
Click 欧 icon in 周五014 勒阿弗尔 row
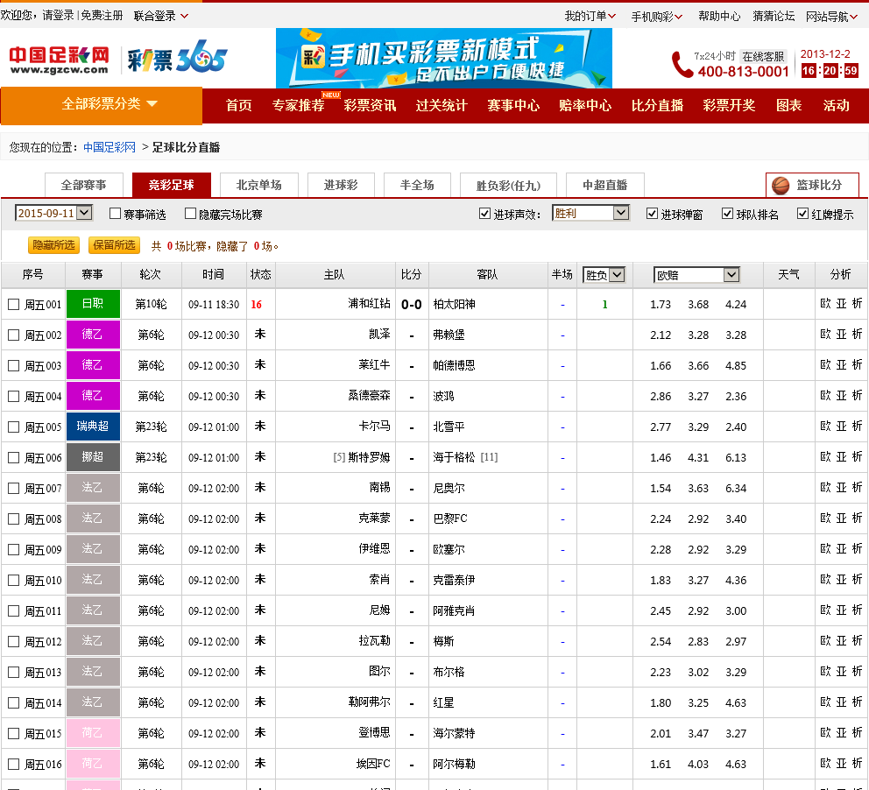pos(825,702)
